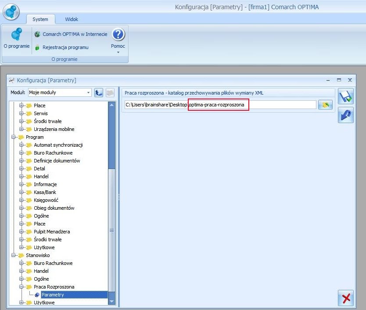Screen dimensions: 366x310
Task: Click the XML catalog path input field
Action: pyautogui.click(x=220, y=105)
